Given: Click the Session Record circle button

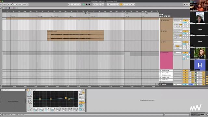Looking at the screenshot, I should click(x=103, y=4).
